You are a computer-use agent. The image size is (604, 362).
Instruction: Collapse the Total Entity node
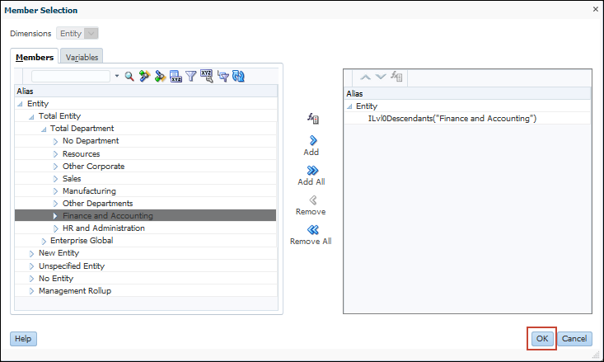31,116
